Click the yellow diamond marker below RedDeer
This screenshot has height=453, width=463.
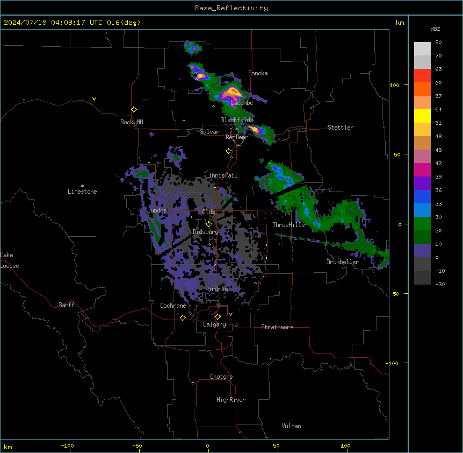pyautogui.click(x=229, y=151)
